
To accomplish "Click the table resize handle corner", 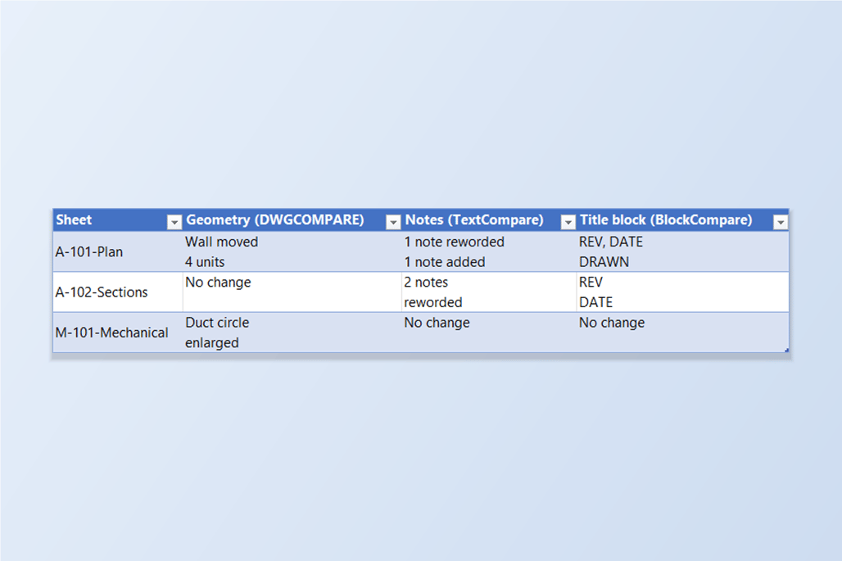I will (x=786, y=350).
